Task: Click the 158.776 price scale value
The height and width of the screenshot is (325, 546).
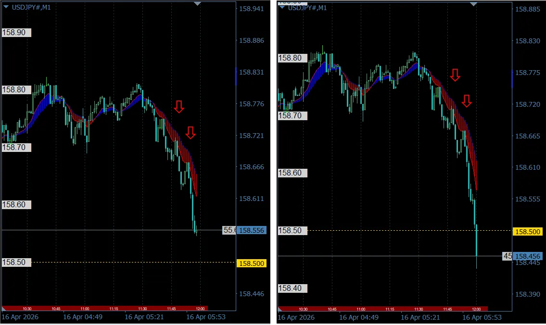Action: tap(252, 104)
